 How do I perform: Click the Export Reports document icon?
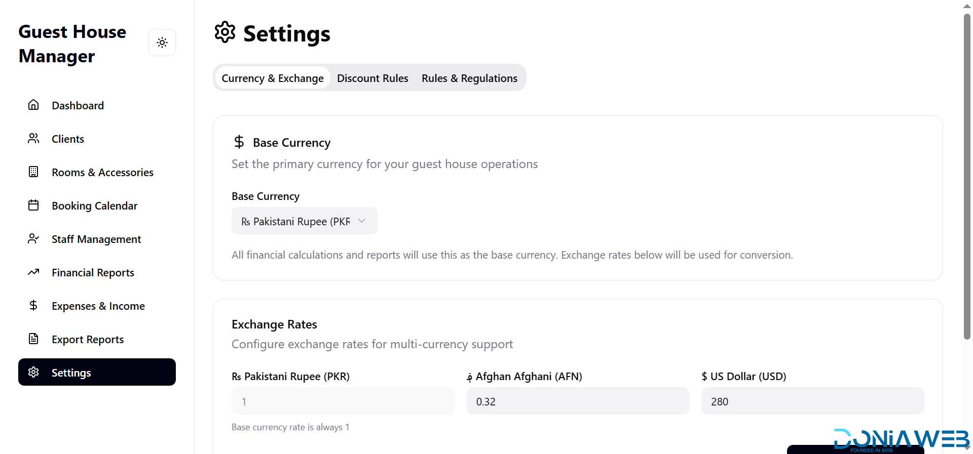pyautogui.click(x=33, y=339)
